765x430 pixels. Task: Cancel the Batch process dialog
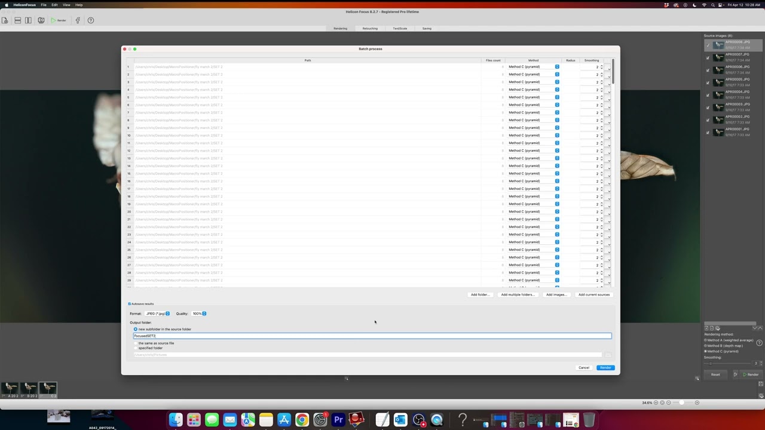(x=584, y=368)
